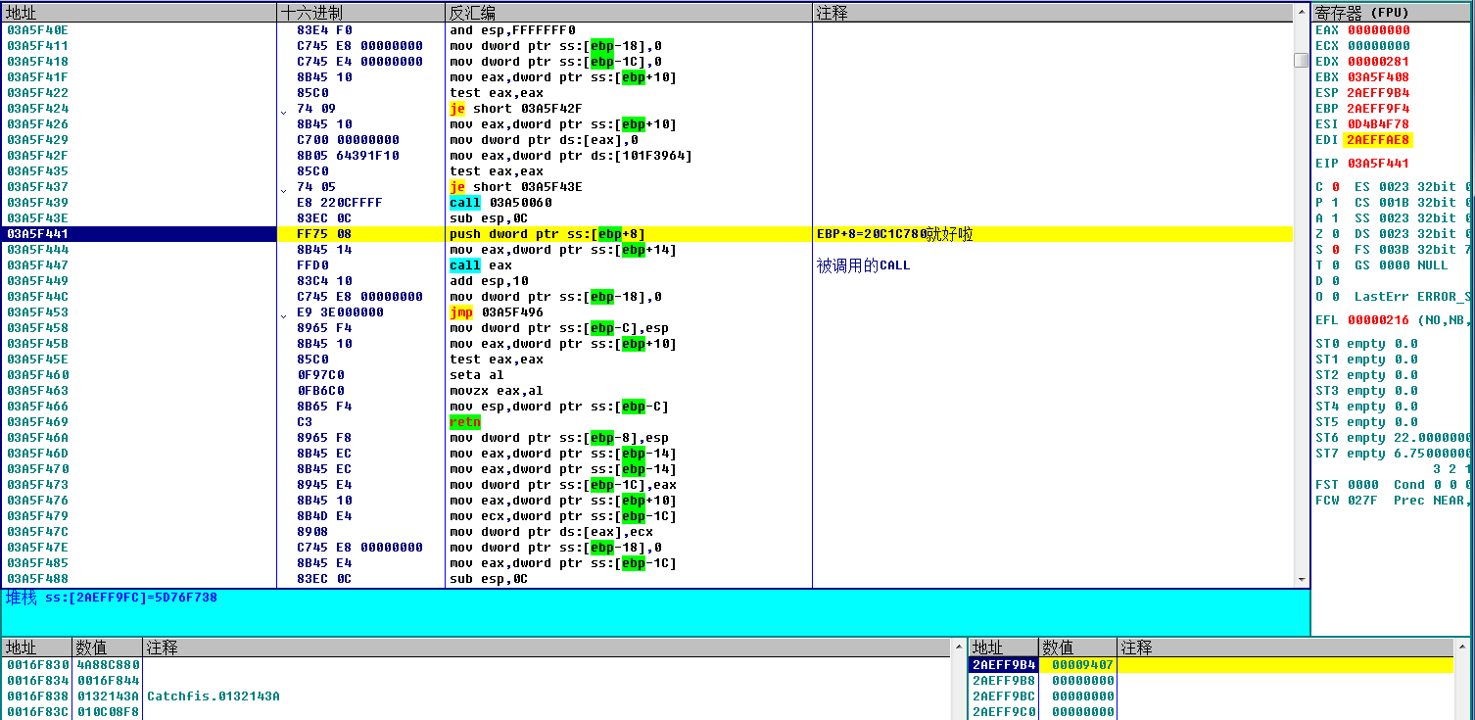1475x720 pixels.
Task: Click the disassembly vertical scrollbar thumb
Action: click(x=1301, y=61)
